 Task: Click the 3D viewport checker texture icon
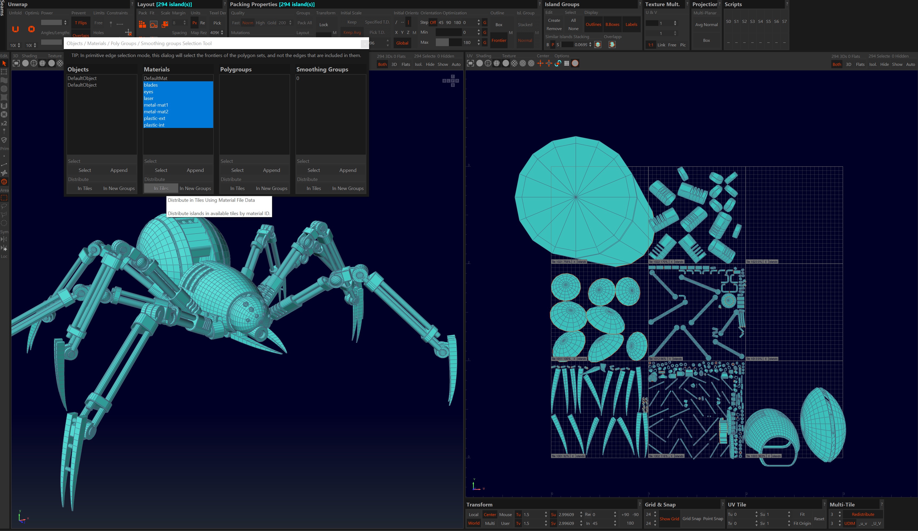(x=60, y=63)
